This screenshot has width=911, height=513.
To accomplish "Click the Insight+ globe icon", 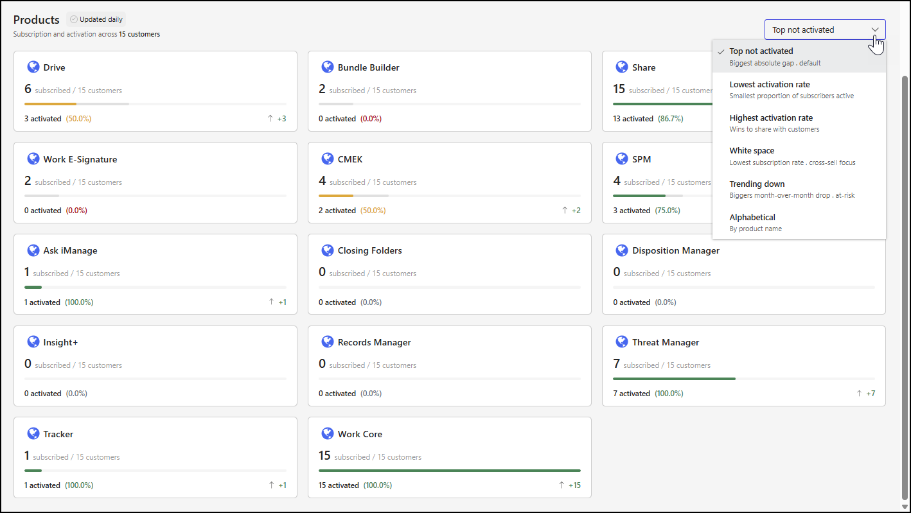I will click(x=33, y=342).
